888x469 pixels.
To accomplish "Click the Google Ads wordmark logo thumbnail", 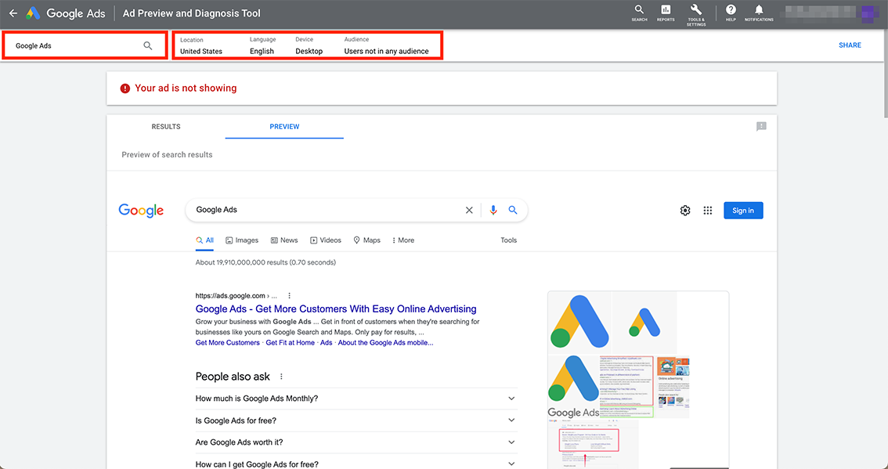I will coord(573,387).
